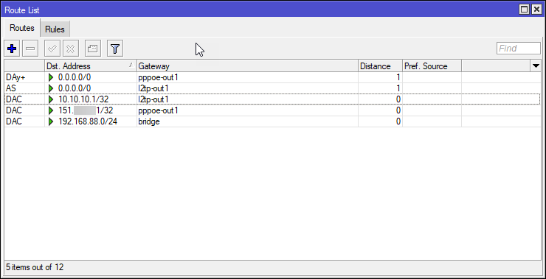The width and height of the screenshot is (546, 279).
Task: Sort by Dst. Address column header
Action: tap(91, 66)
